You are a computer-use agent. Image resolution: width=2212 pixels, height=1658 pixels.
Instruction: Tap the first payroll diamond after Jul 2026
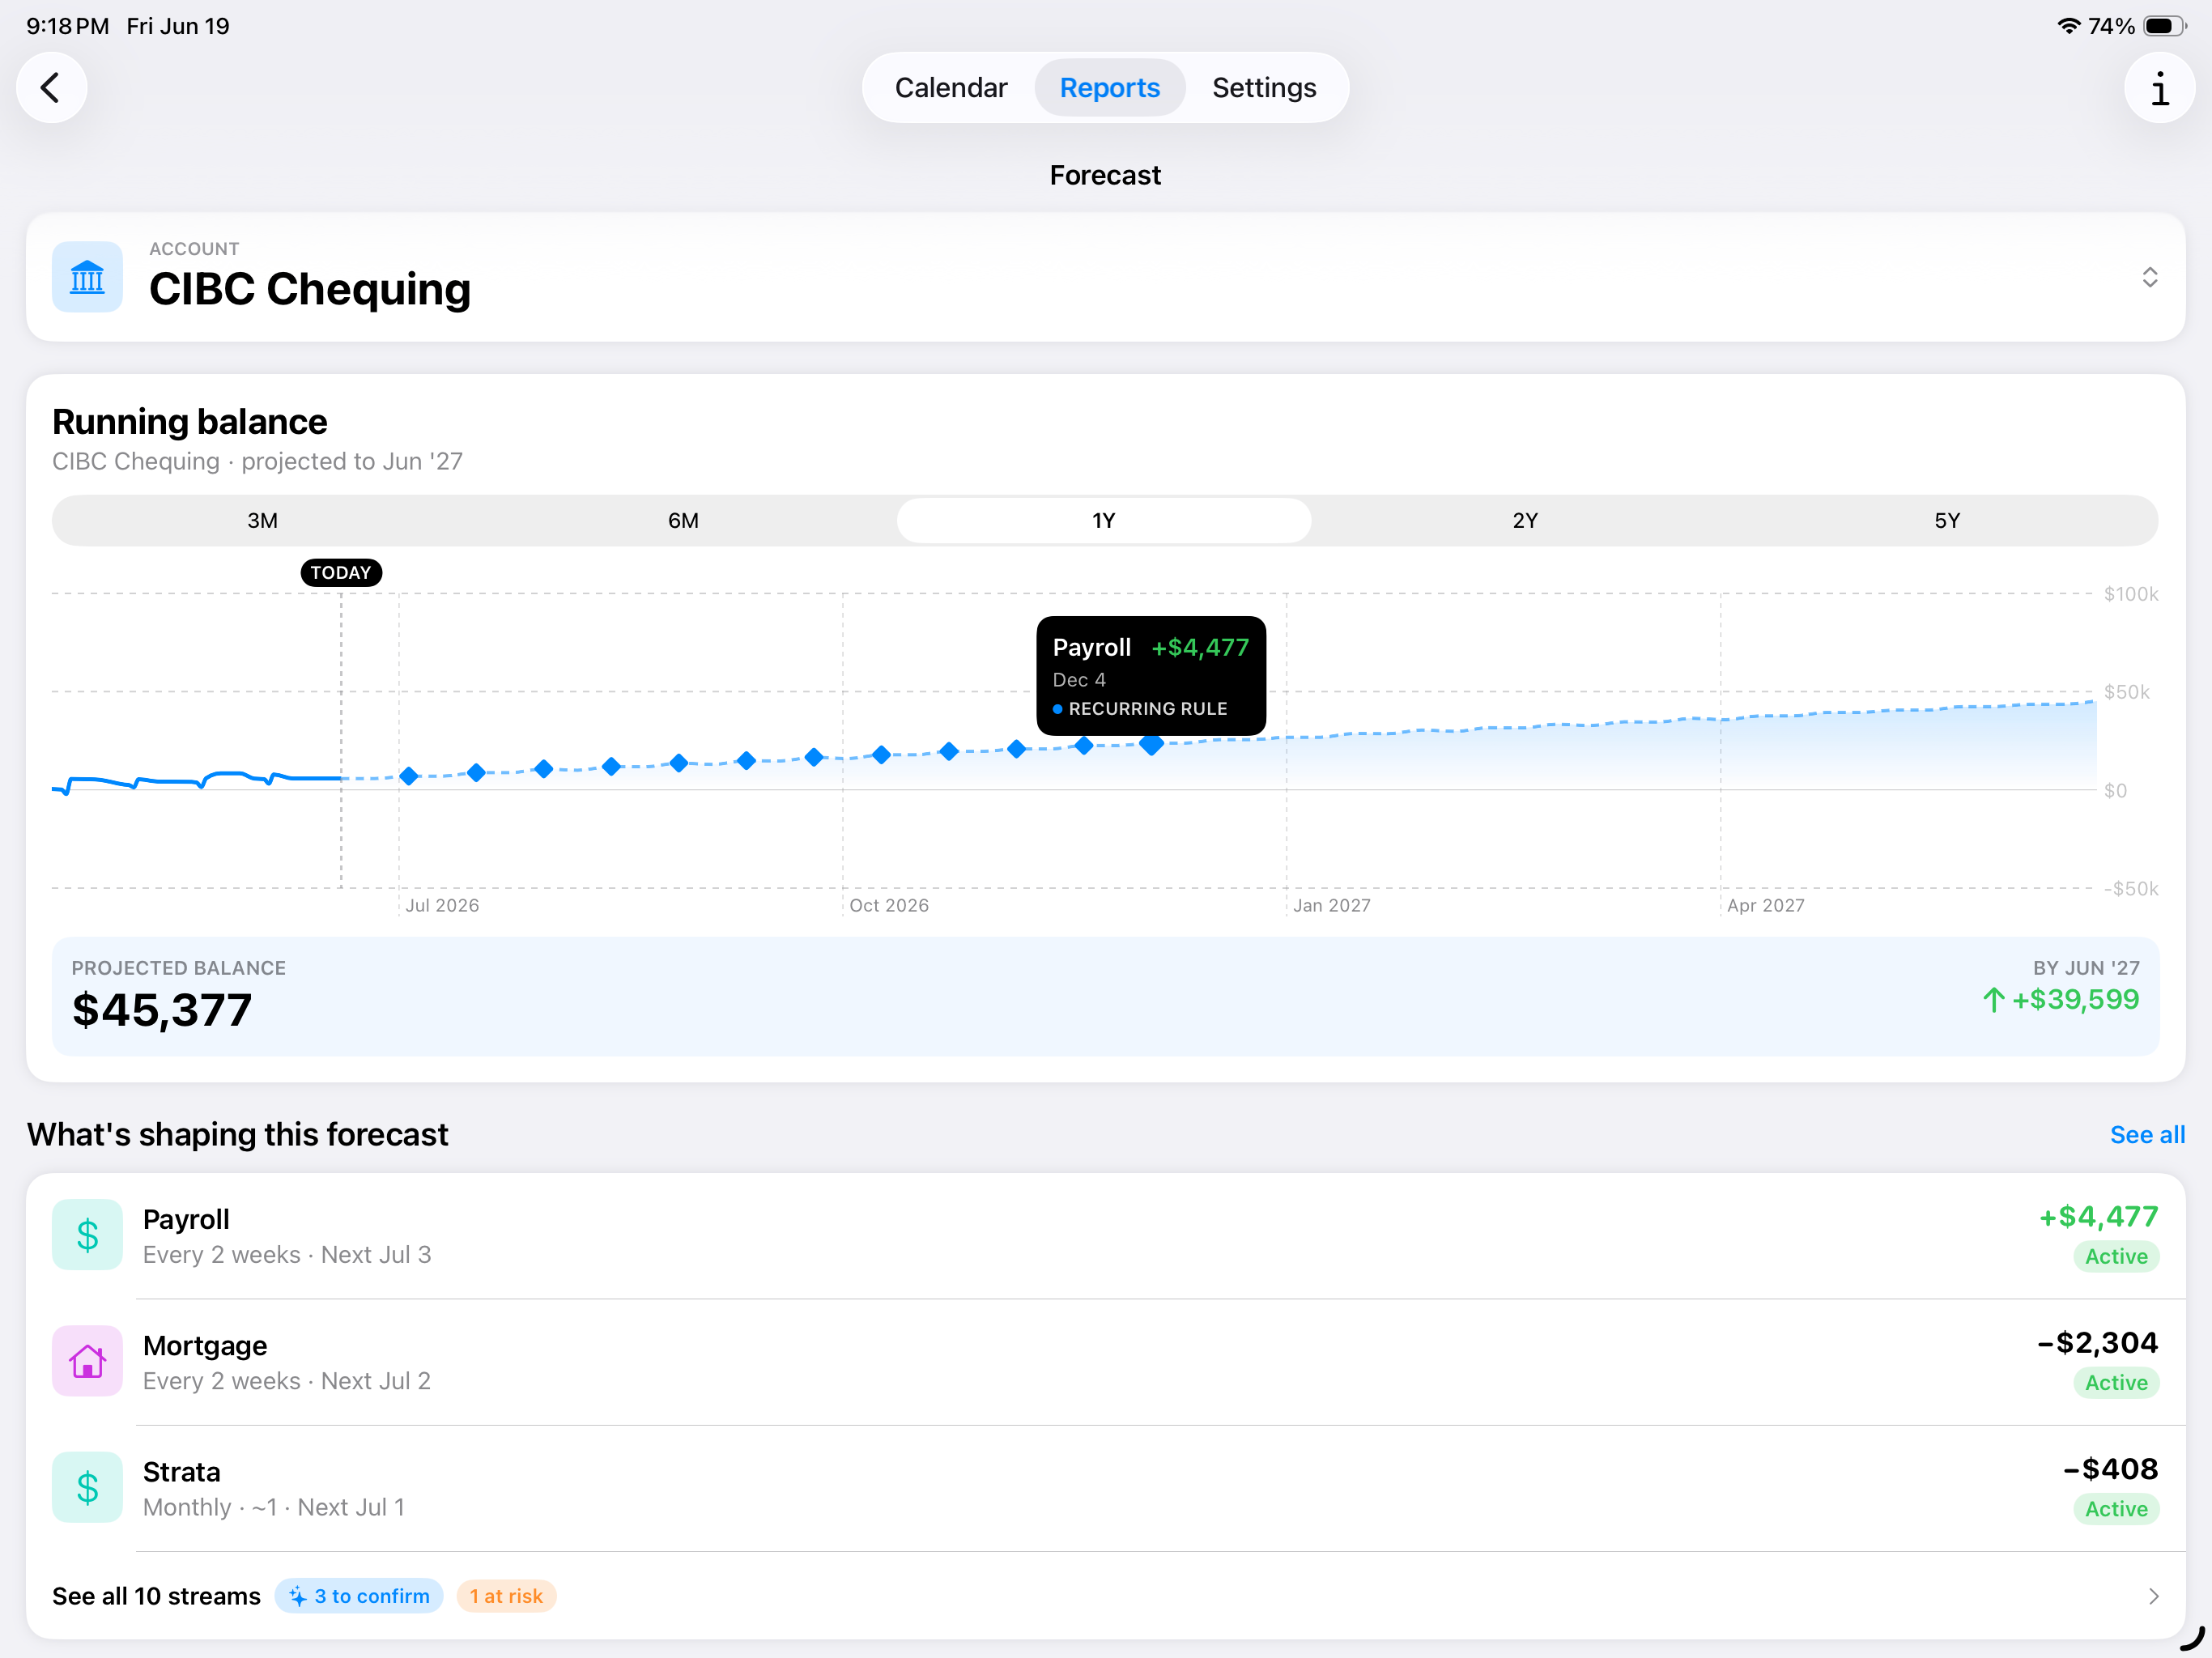tap(409, 776)
